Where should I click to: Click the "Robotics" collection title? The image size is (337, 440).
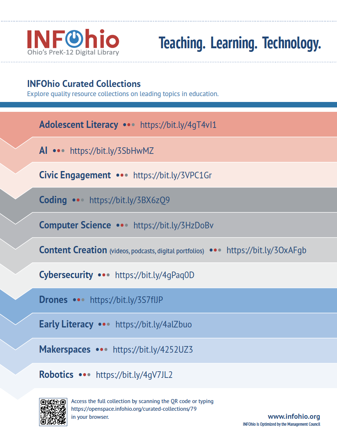(x=56, y=375)
